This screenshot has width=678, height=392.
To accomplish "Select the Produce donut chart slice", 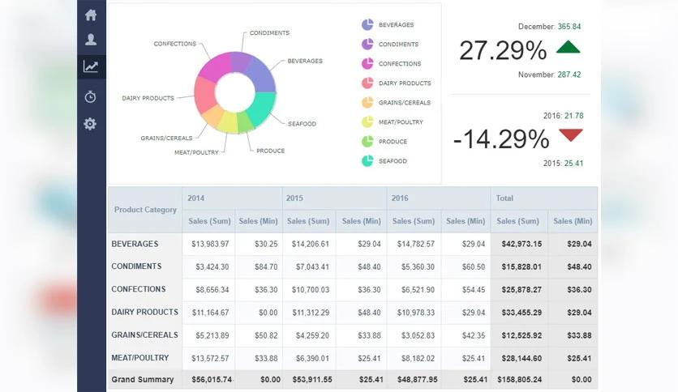I will coord(244,122).
